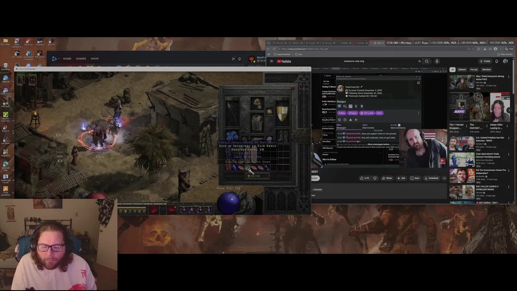
Task: Click the blue mana orb
Action: 229,203
